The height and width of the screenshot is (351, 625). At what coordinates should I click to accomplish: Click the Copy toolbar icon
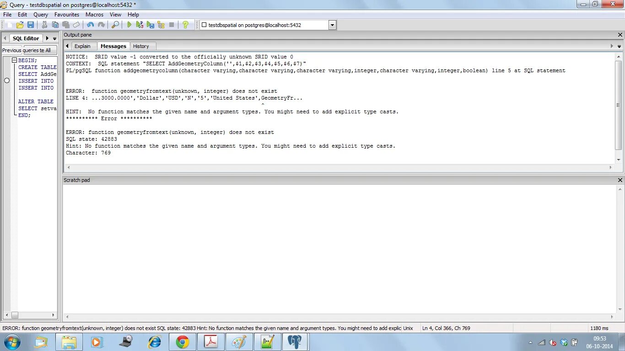coord(55,25)
